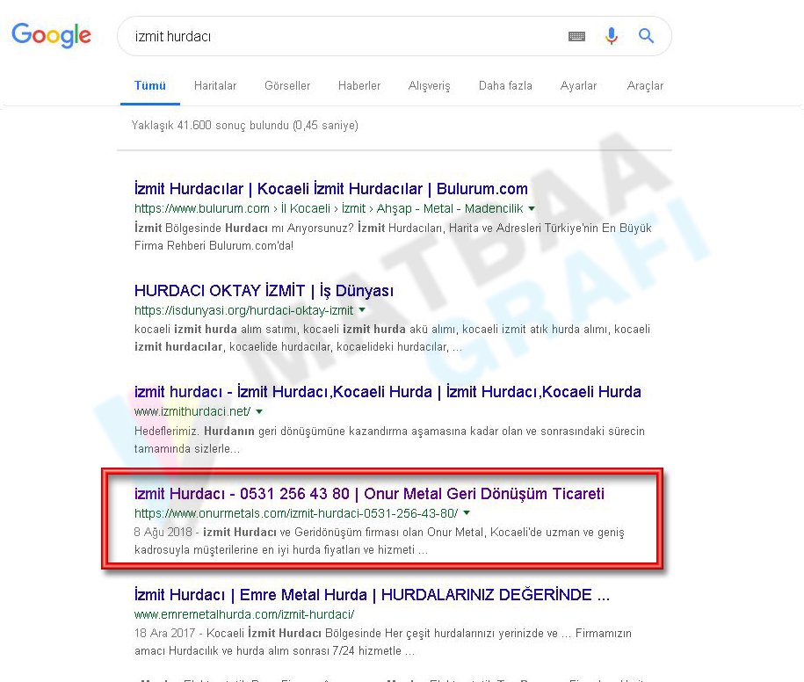
Task: Open the on-screen keyboard icon
Action: [x=576, y=36]
